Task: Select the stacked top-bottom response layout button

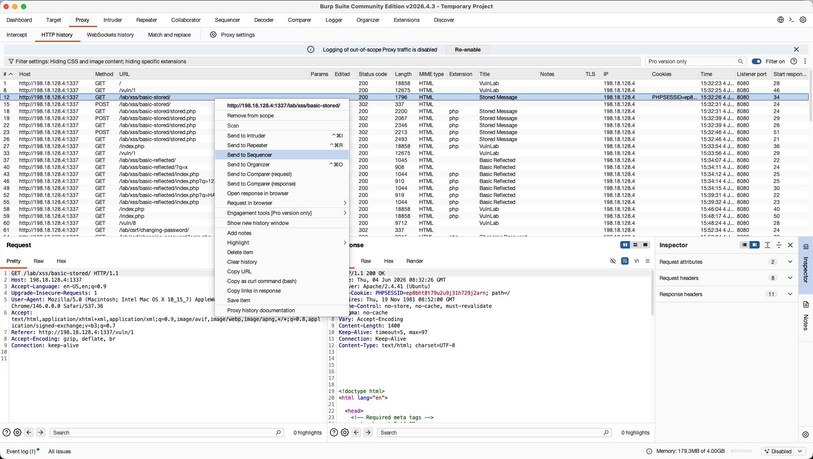Action: [635, 245]
